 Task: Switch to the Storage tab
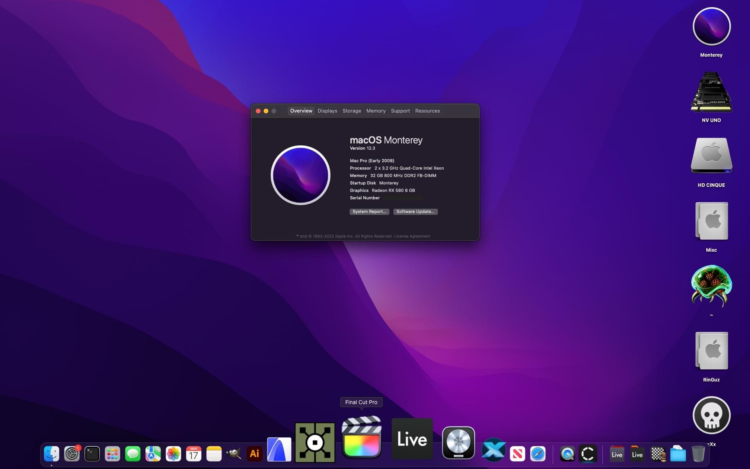coord(352,111)
